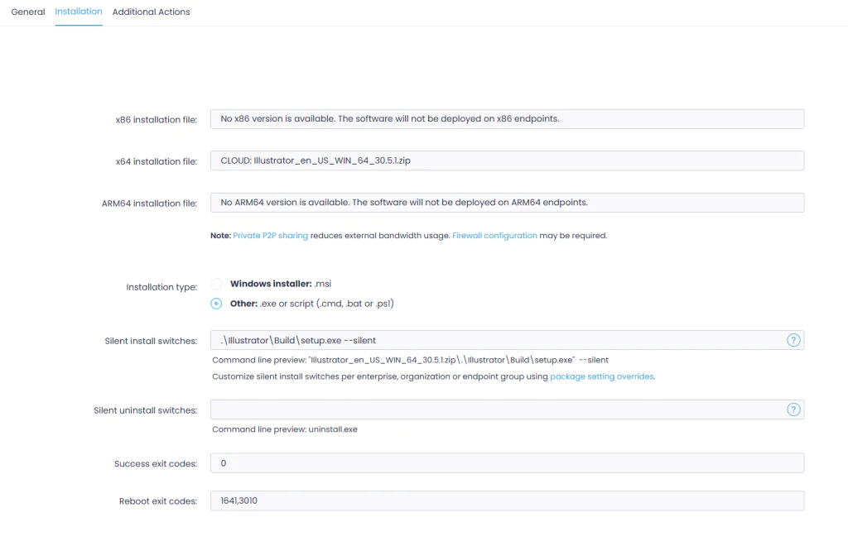Click the x86 installation file field
Viewport: 848px width, 546px height.
tap(507, 119)
